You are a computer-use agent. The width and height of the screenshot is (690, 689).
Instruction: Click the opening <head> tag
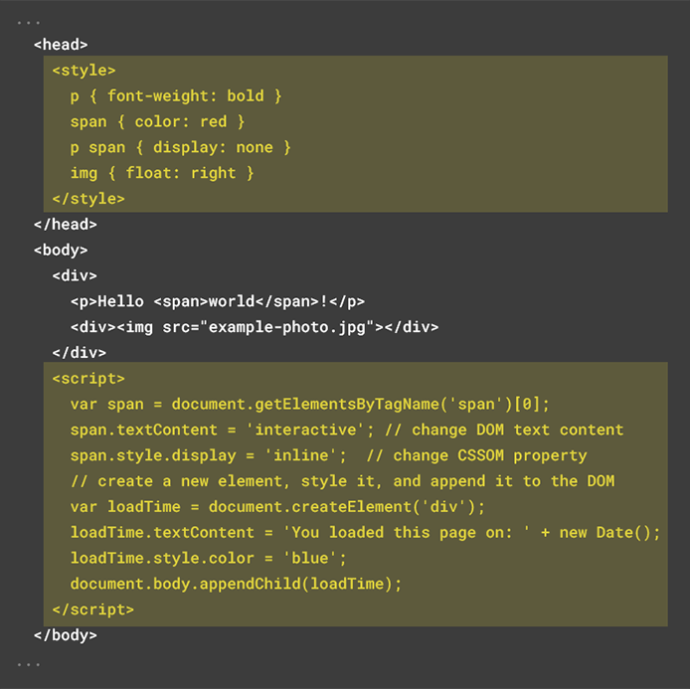61,45
